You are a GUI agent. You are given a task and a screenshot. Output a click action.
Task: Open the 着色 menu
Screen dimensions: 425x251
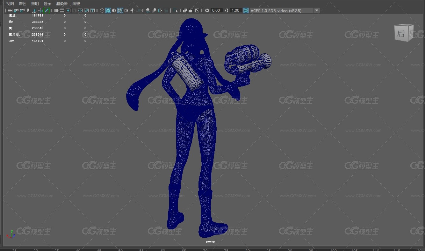(23, 3)
